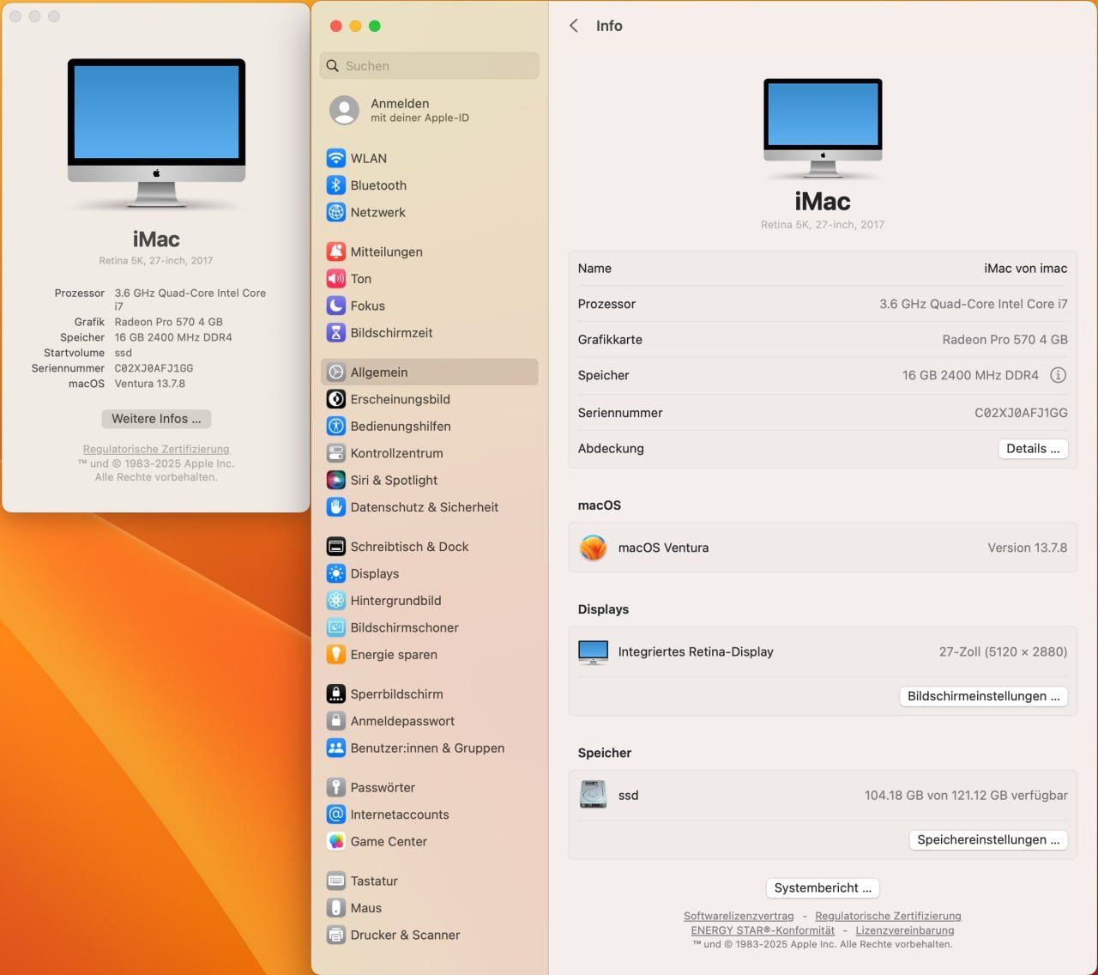Click Ventura 13.7.8 in About window
The width and height of the screenshot is (1098, 975).
click(150, 384)
